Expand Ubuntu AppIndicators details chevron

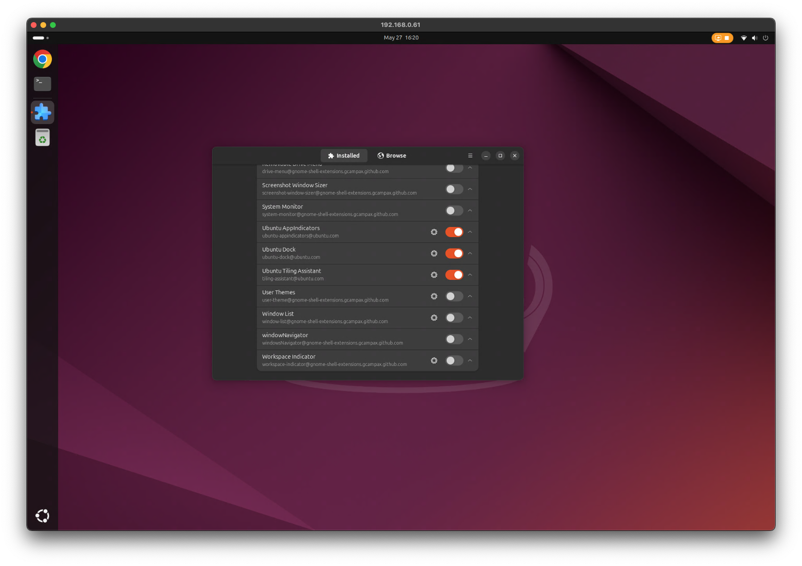470,232
